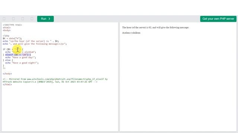Click the <!DOCTYPE html> line in code

12,25
